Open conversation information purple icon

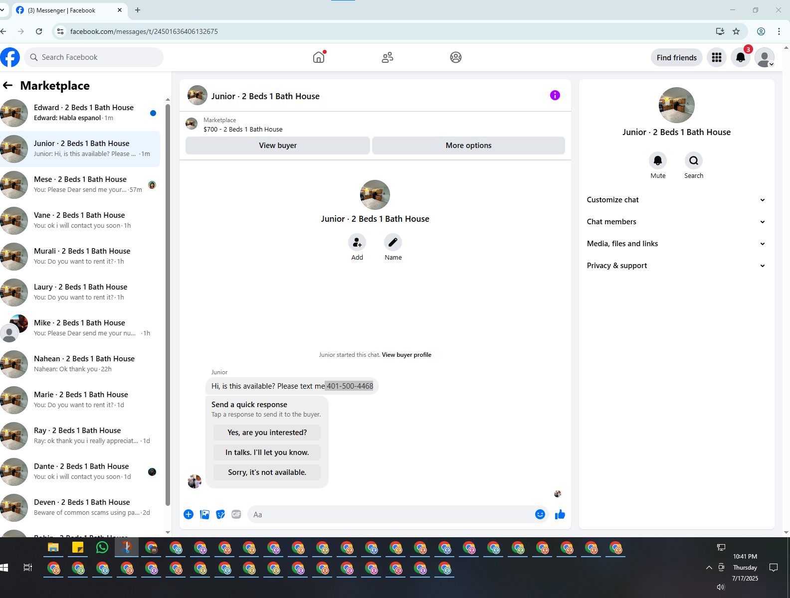(x=555, y=95)
